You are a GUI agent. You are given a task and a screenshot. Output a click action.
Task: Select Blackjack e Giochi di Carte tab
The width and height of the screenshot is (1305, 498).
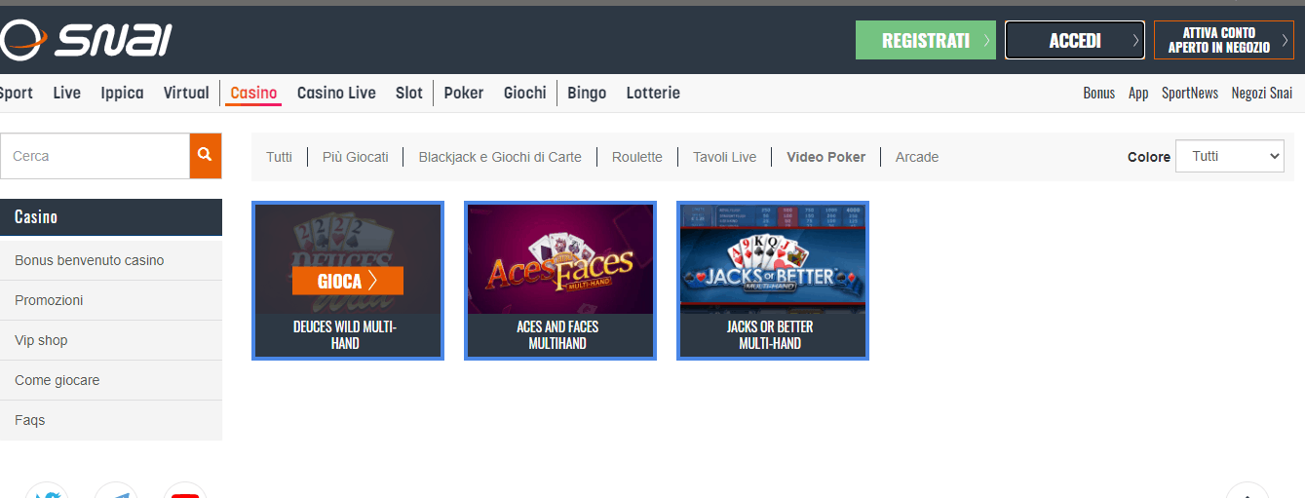(500, 157)
